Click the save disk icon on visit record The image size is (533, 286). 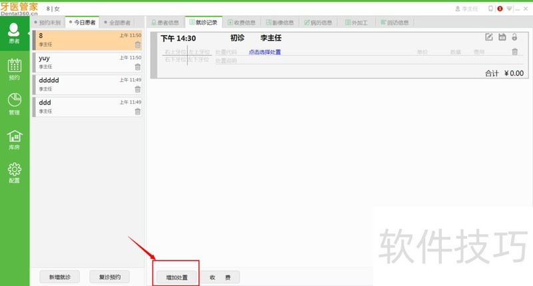pyautogui.click(x=502, y=37)
